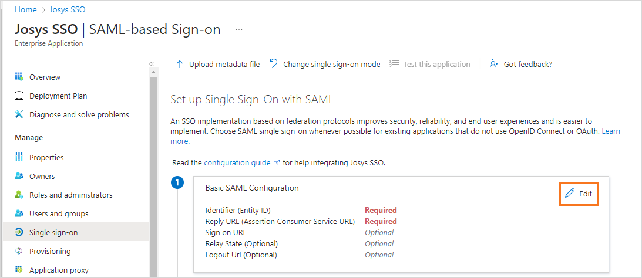Click the Diagnose and solve problems wrench icon

tap(19, 114)
